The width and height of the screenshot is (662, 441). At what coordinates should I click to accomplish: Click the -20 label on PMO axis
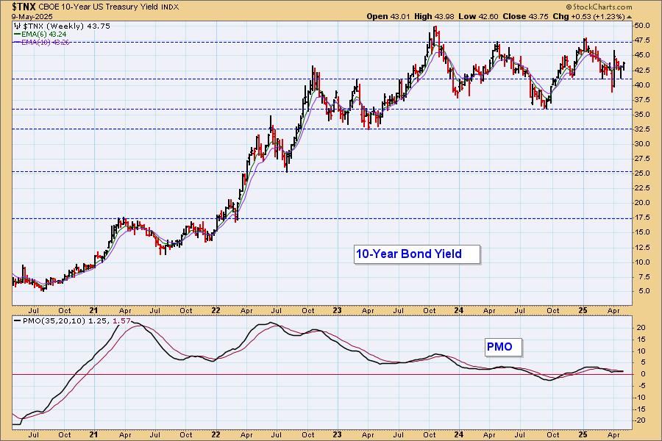coord(640,420)
